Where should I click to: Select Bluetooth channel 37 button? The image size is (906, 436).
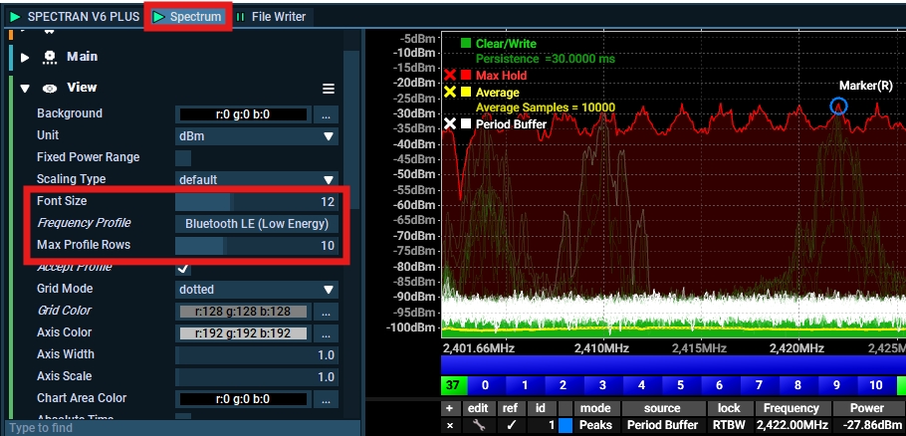453,385
